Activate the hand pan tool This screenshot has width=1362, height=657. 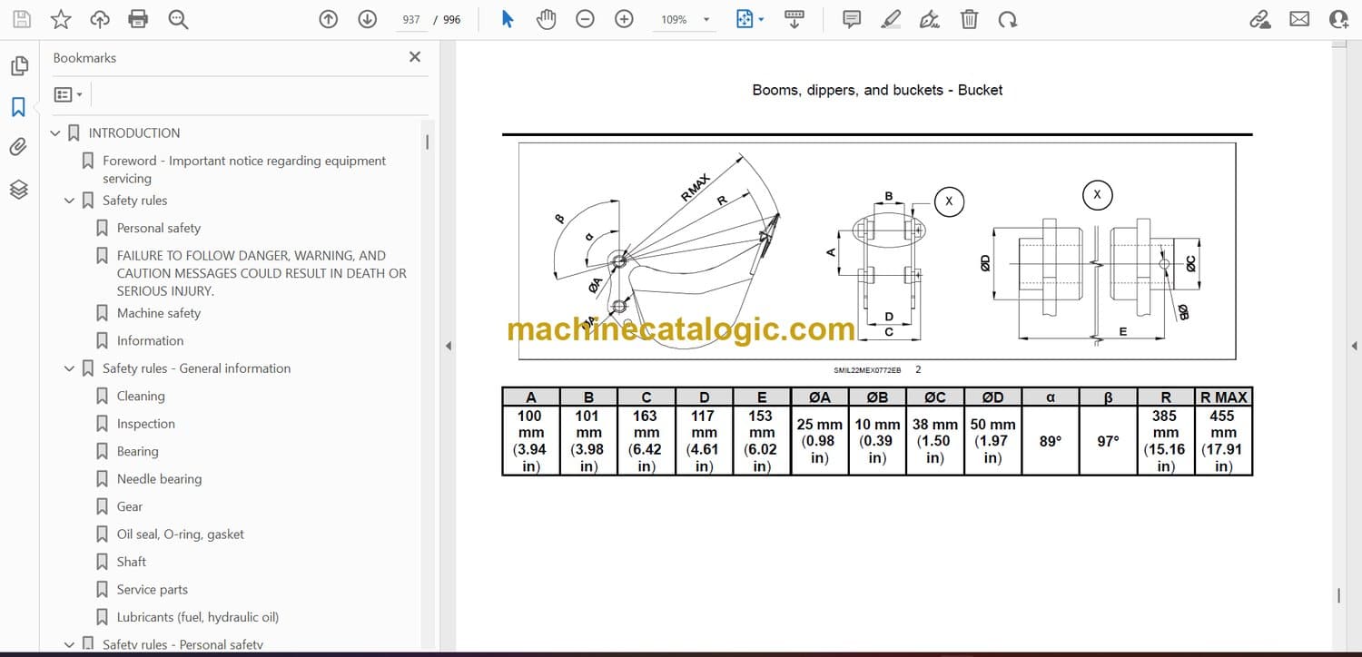tap(546, 19)
